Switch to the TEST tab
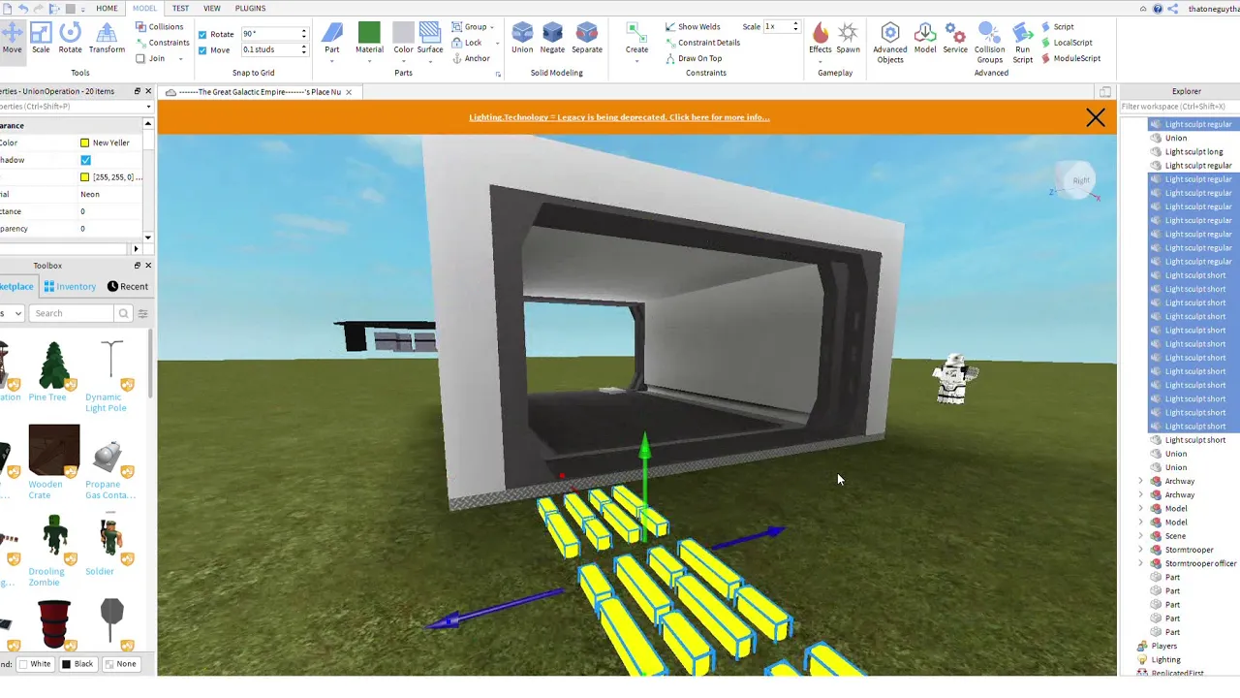This screenshot has height=698, width=1240. pyautogui.click(x=180, y=8)
